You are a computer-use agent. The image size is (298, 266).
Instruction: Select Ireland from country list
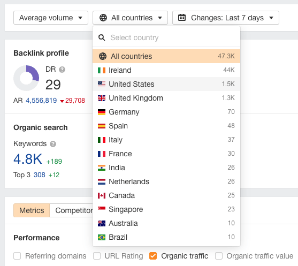click(166, 70)
